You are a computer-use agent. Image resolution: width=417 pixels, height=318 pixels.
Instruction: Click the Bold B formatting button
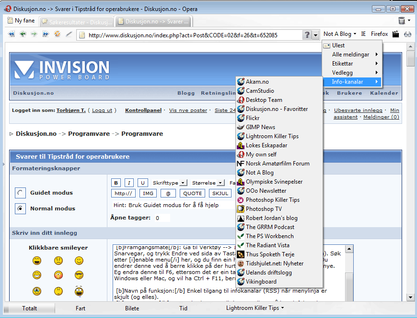(x=116, y=183)
